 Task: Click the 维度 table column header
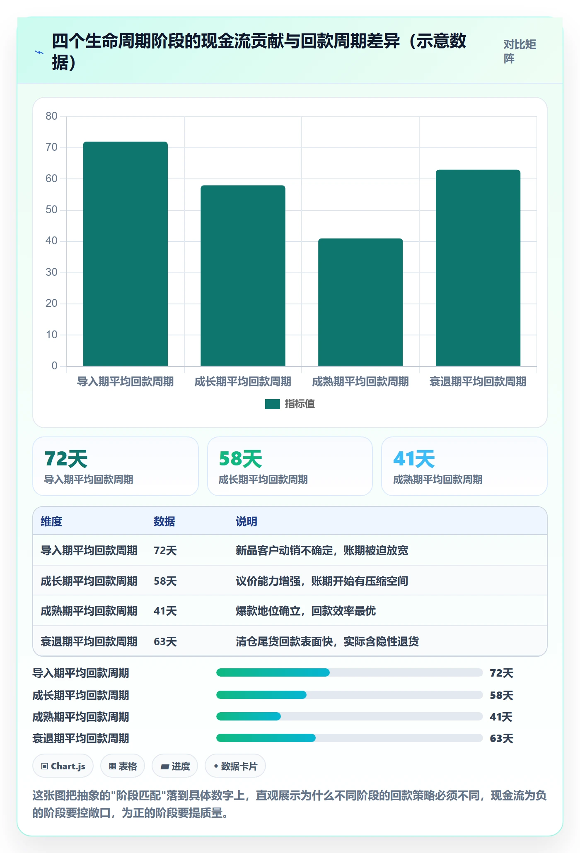coord(51,521)
